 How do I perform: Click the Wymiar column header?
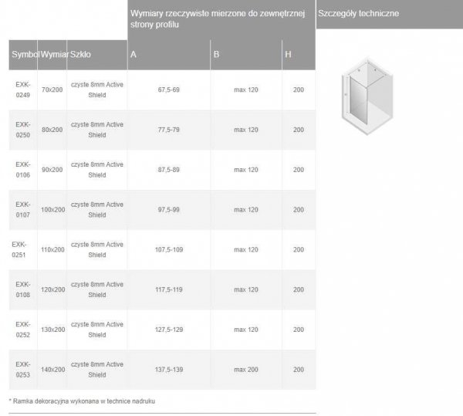52,55
